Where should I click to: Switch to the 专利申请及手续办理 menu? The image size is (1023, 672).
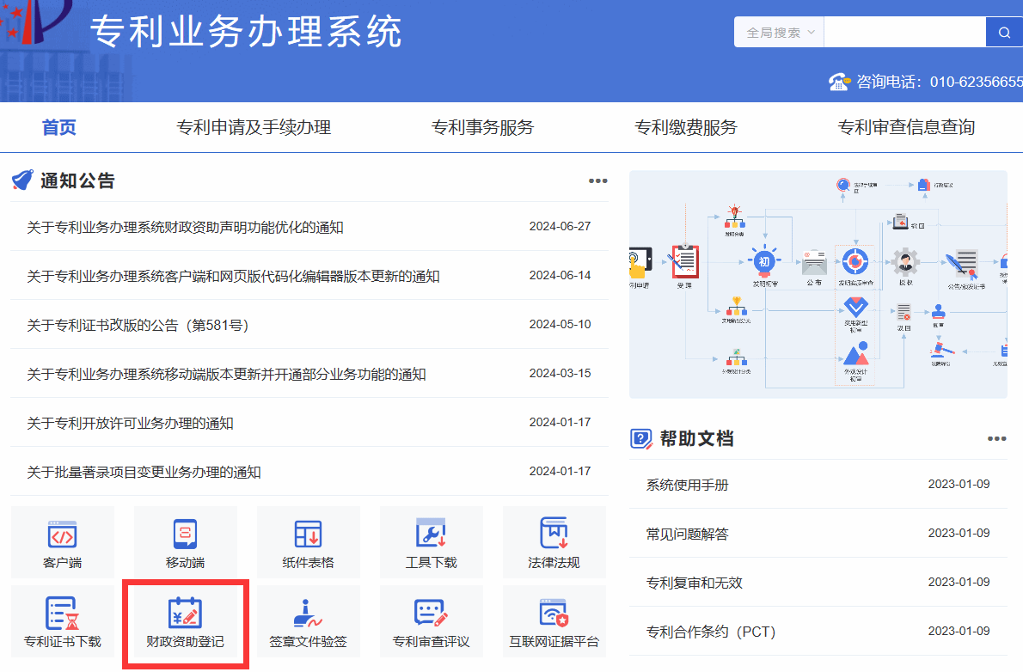coord(254,127)
